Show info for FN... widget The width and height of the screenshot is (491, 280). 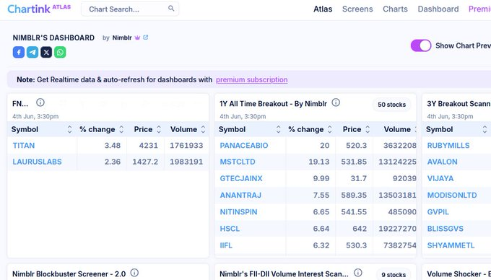(40, 102)
